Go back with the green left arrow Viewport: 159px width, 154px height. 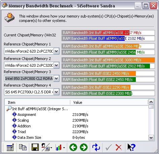pyautogui.click(x=73, y=147)
